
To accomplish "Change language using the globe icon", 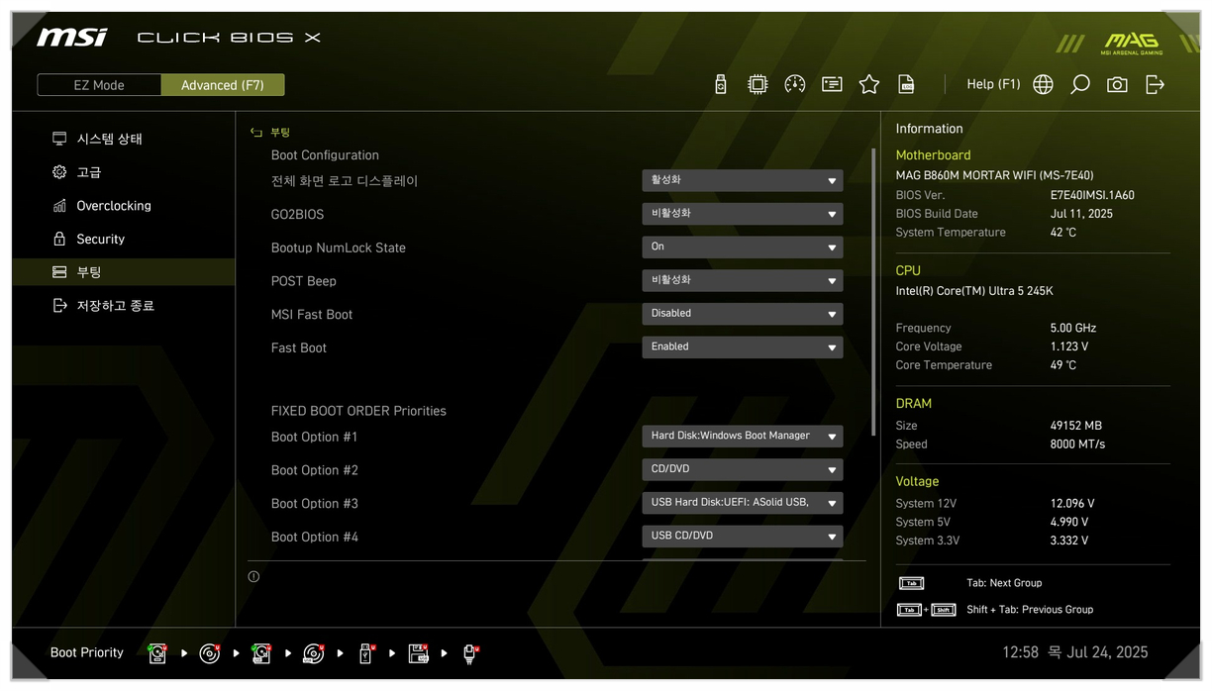I will [x=1043, y=85].
